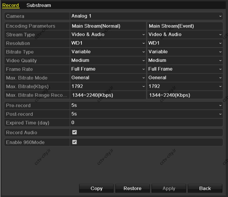Toggle the Record Audio checkbox
228x197 pixels.
(74, 132)
